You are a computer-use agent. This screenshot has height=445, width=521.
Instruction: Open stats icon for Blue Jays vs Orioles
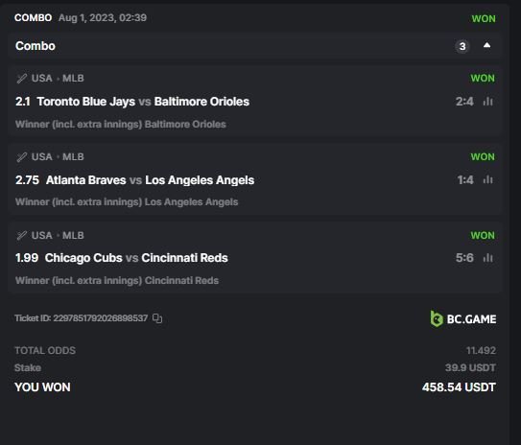(487, 102)
